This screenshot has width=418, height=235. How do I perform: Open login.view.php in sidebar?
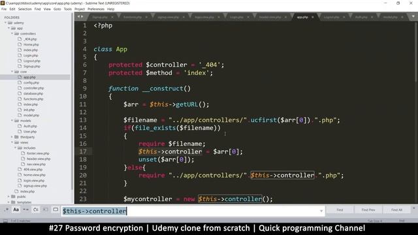[34, 180]
